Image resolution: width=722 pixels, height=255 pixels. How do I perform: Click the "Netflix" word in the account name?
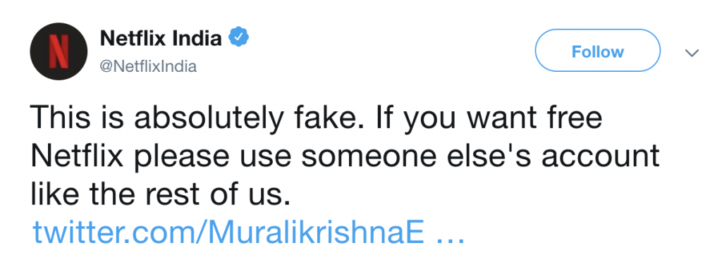click(x=133, y=38)
